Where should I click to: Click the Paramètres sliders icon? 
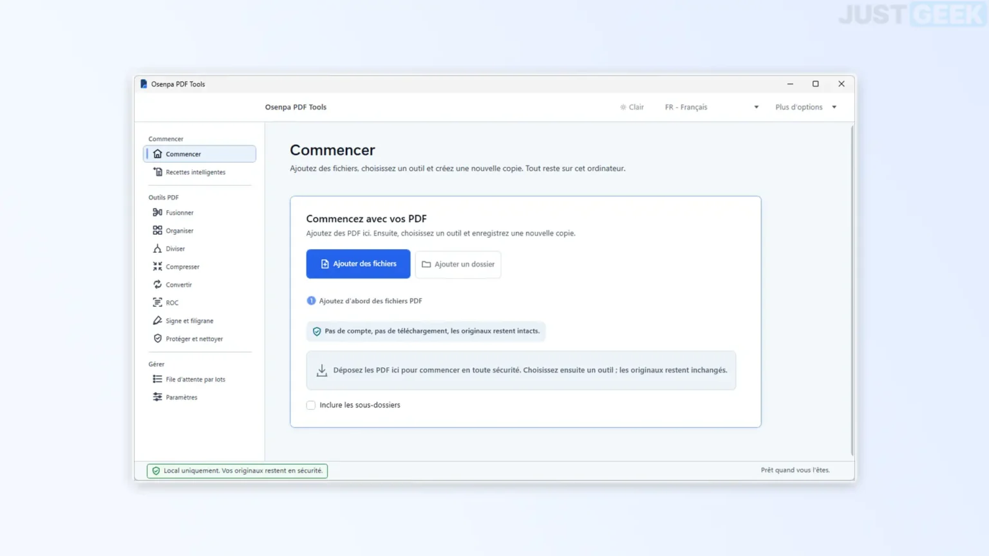click(x=158, y=397)
